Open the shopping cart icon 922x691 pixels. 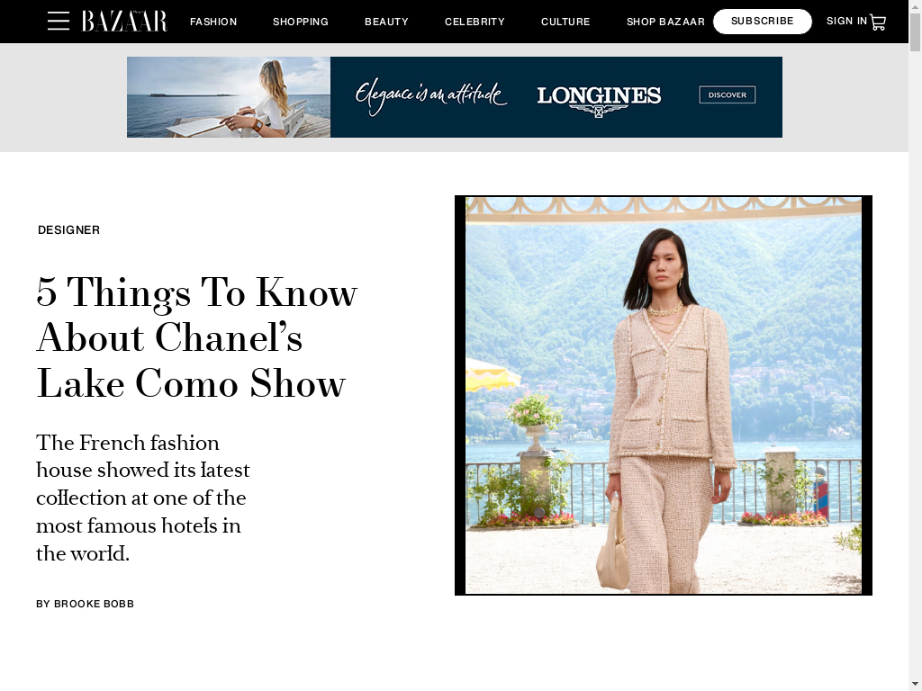pos(878,22)
